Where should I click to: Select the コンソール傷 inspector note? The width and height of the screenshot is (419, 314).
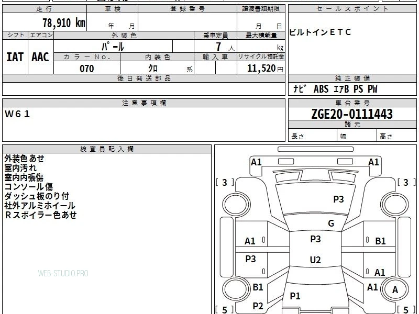29,187
